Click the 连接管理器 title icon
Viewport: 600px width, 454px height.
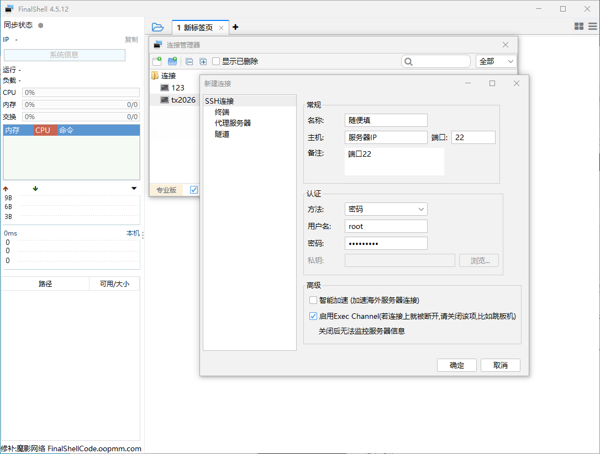158,45
